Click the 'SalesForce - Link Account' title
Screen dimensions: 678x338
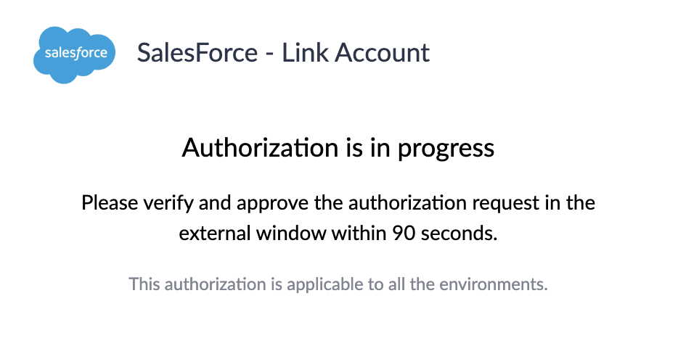[x=283, y=52]
